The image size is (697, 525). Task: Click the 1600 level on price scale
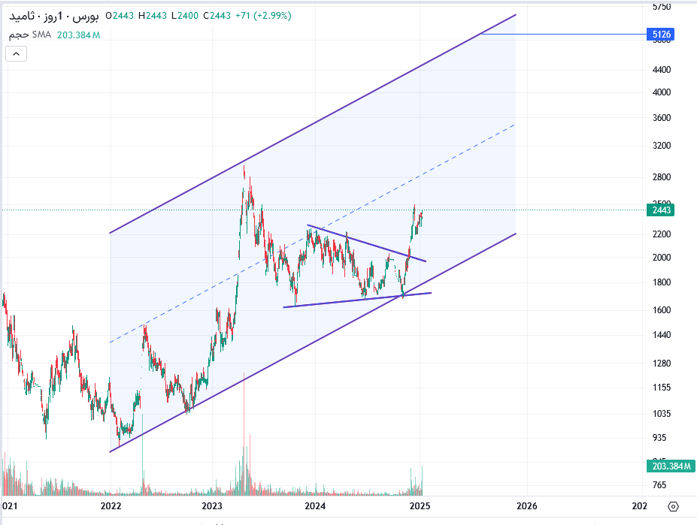662,310
